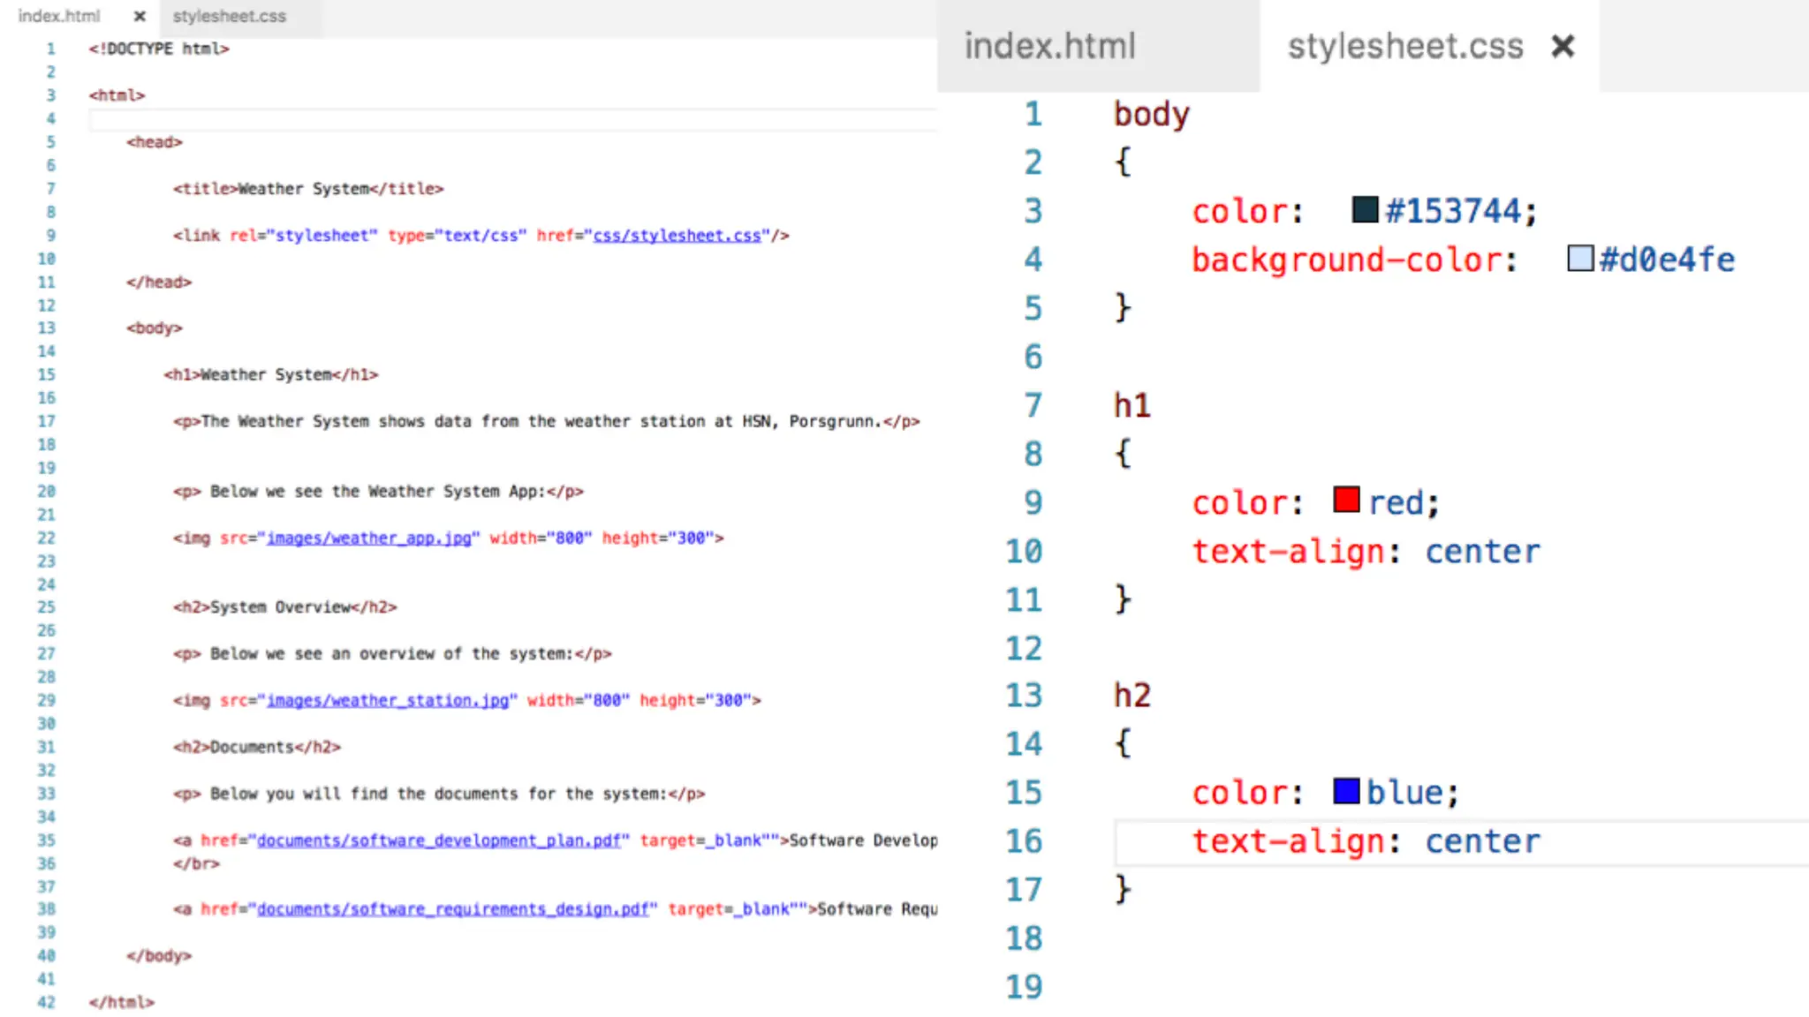Click the Weather System title tag text
Viewport: 1809px width, 1017px height.
point(304,189)
